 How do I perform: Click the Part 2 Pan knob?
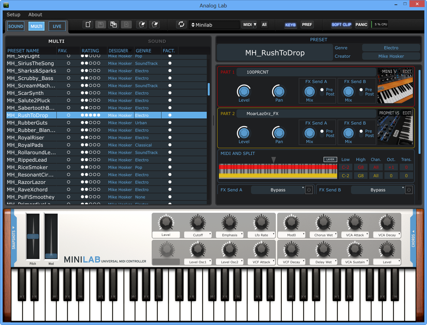tap(279, 133)
